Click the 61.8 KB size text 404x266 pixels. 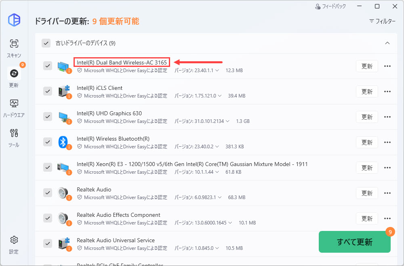(234, 172)
